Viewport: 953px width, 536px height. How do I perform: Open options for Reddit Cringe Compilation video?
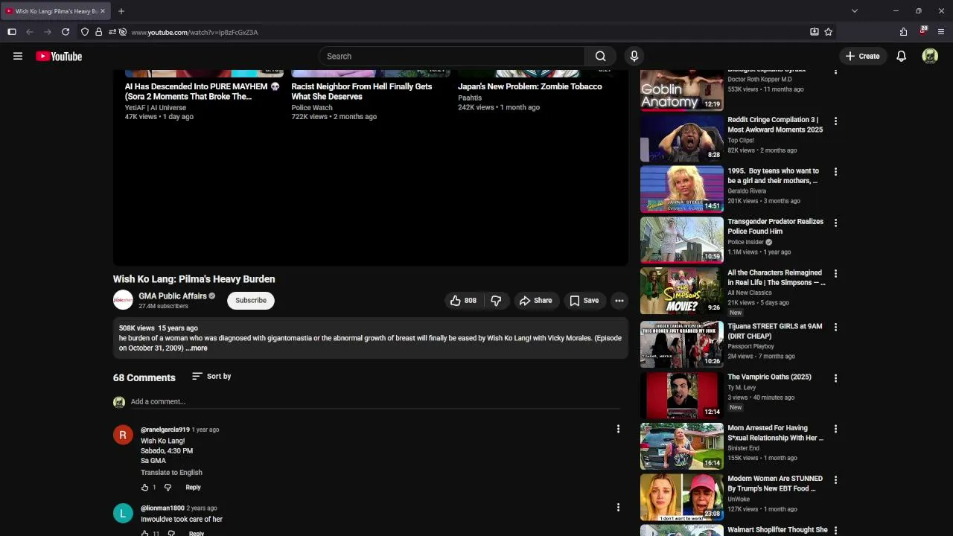835,121
